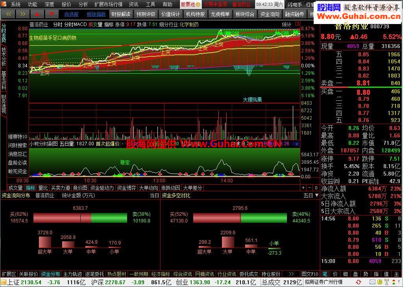This screenshot has width=403, height=287.
Task: Open the 系统 menu
Action: pyautogui.click(x=16, y=4)
